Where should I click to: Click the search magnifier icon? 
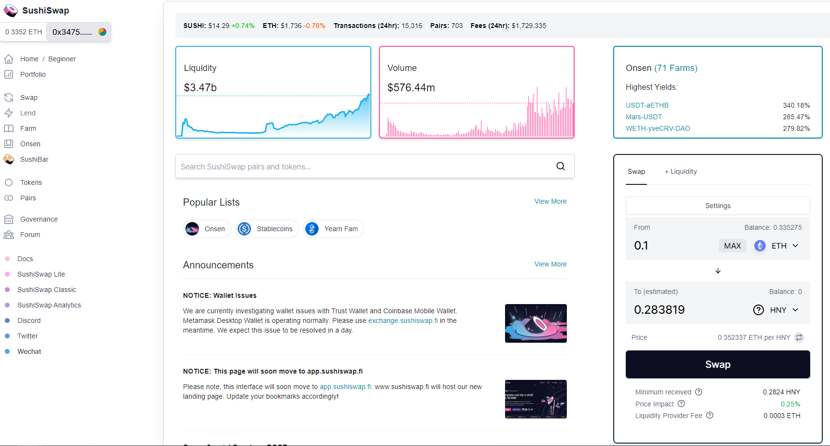click(561, 166)
